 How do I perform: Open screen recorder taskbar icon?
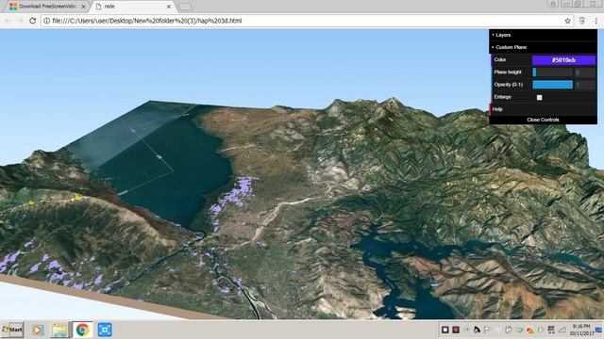(105, 330)
